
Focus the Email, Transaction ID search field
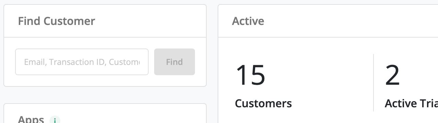click(x=82, y=62)
